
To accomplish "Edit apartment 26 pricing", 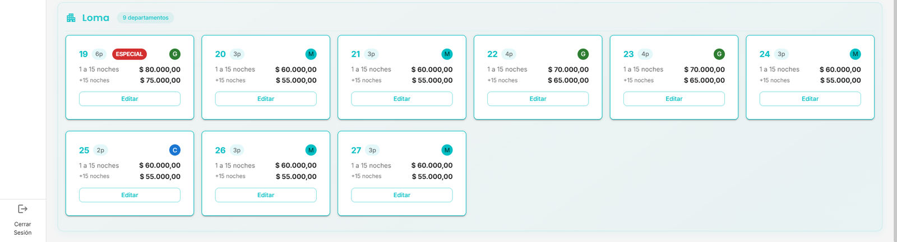I will pyautogui.click(x=266, y=195).
